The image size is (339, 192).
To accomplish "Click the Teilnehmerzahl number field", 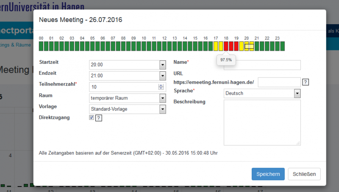I will point(128,87).
